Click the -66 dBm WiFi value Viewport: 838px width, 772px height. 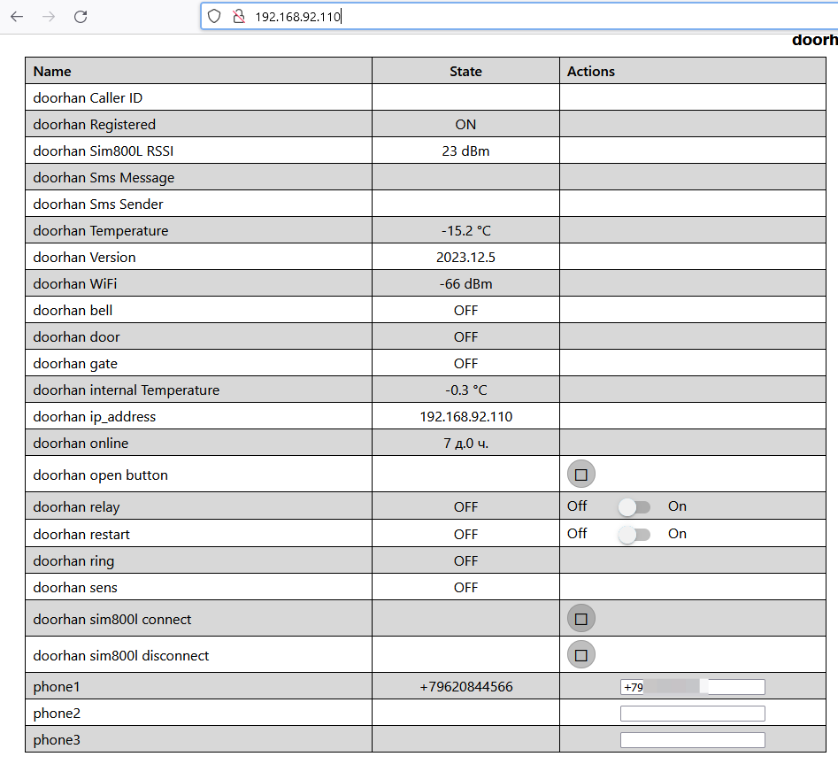tap(465, 284)
